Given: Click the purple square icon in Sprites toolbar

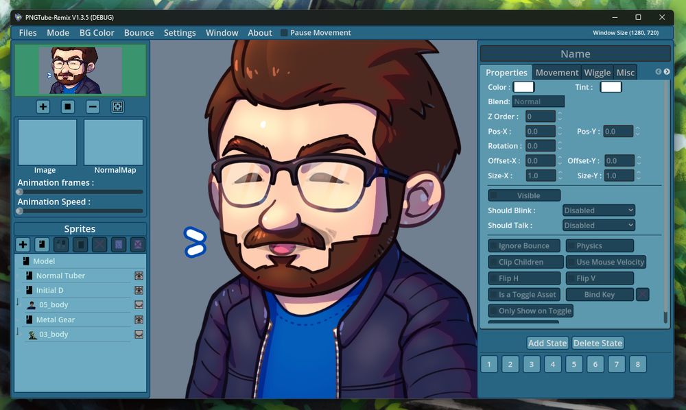Looking at the screenshot, I should click(x=119, y=245).
